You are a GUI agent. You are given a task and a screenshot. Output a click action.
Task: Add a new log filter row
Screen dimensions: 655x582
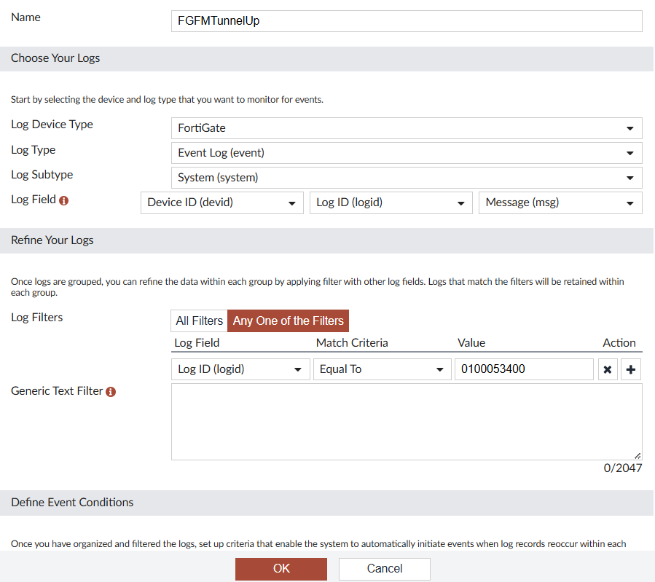[x=631, y=369]
